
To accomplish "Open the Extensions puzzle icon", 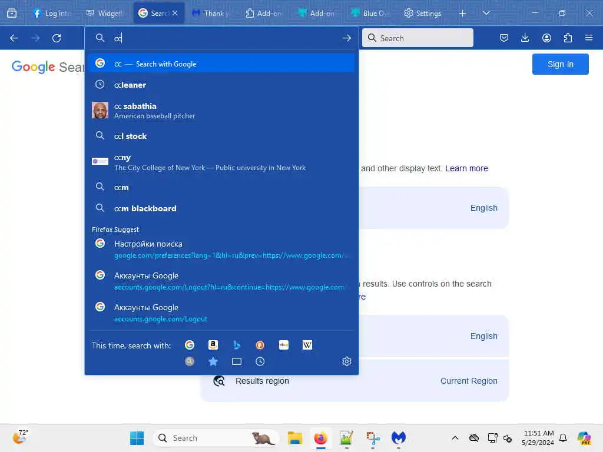I will 568,38.
